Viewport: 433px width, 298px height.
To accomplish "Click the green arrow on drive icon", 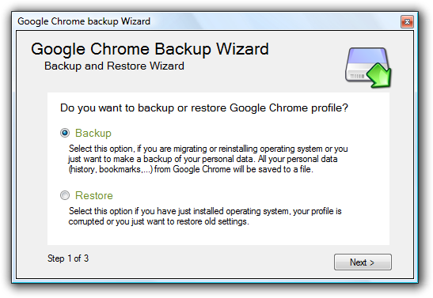I will (x=380, y=76).
